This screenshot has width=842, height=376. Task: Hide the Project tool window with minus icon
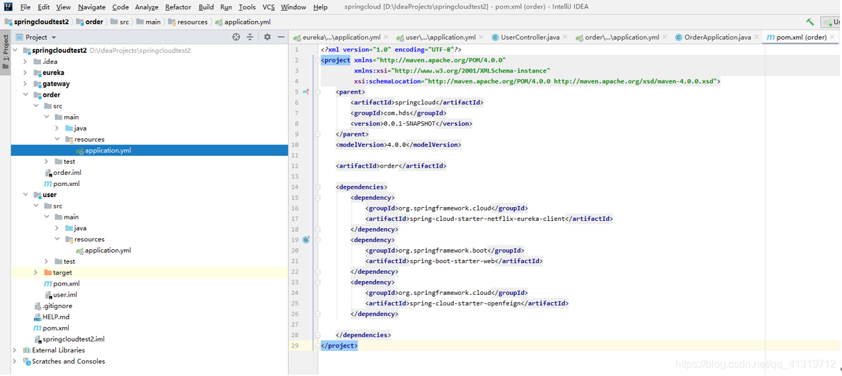[x=281, y=38]
